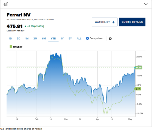Screen dimensions: 152x132
Task: Open chart settings gear
Action: pos(110,38)
